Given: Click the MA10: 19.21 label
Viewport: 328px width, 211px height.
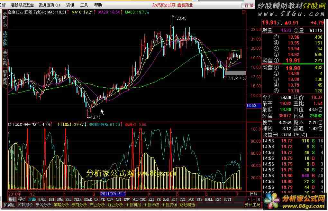Looking at the screenshot, I should pos(82,12).
